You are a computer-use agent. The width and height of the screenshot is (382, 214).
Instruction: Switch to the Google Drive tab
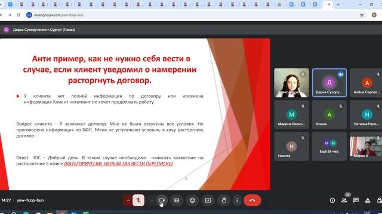[280, 4]
